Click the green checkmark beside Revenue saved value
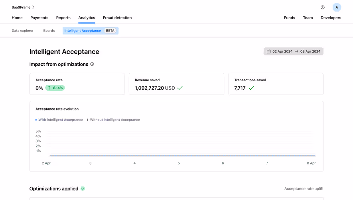Screen dimensions: 353x200 [x=180, y=88]
